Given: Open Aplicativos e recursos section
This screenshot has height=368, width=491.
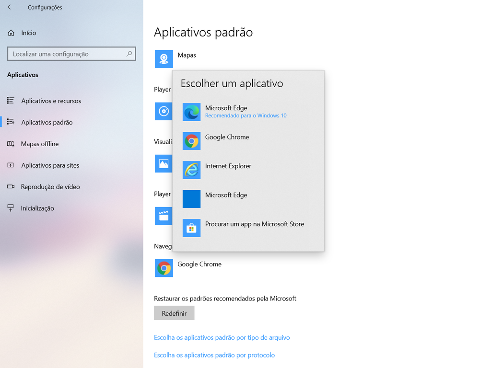Looking at the screenshot, I should 71,101.
